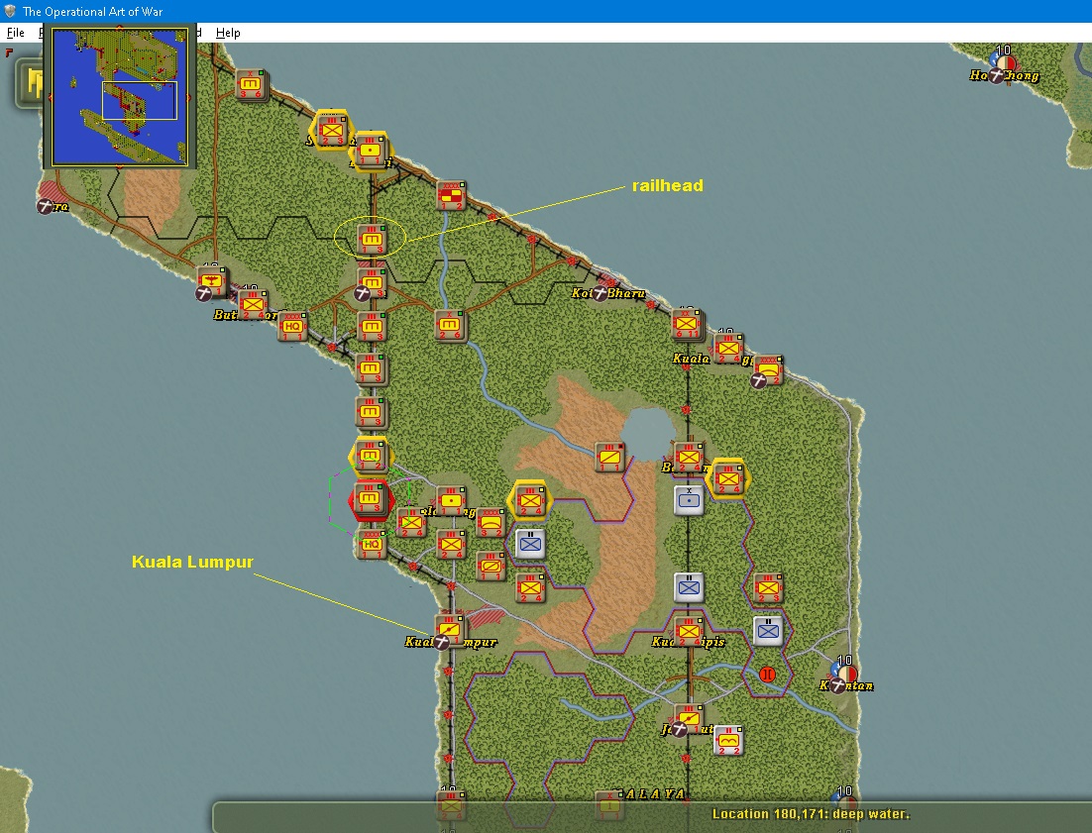Click the minimap's top scroll arrow

120,30
